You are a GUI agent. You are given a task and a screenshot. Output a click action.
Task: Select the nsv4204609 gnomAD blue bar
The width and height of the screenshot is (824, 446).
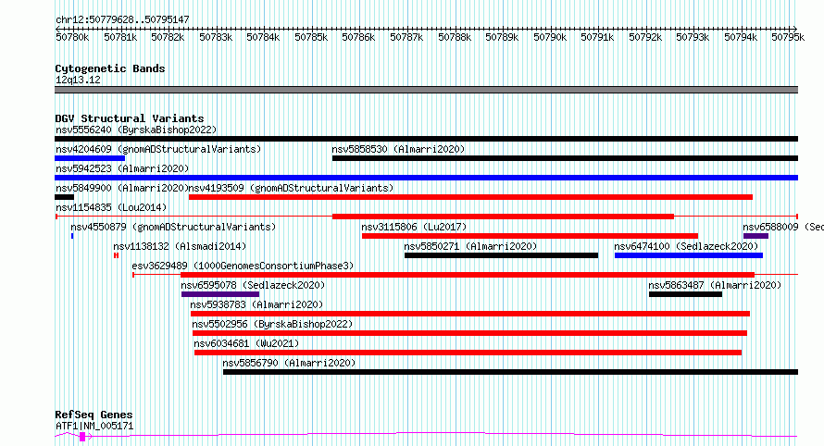pos(90,158)
